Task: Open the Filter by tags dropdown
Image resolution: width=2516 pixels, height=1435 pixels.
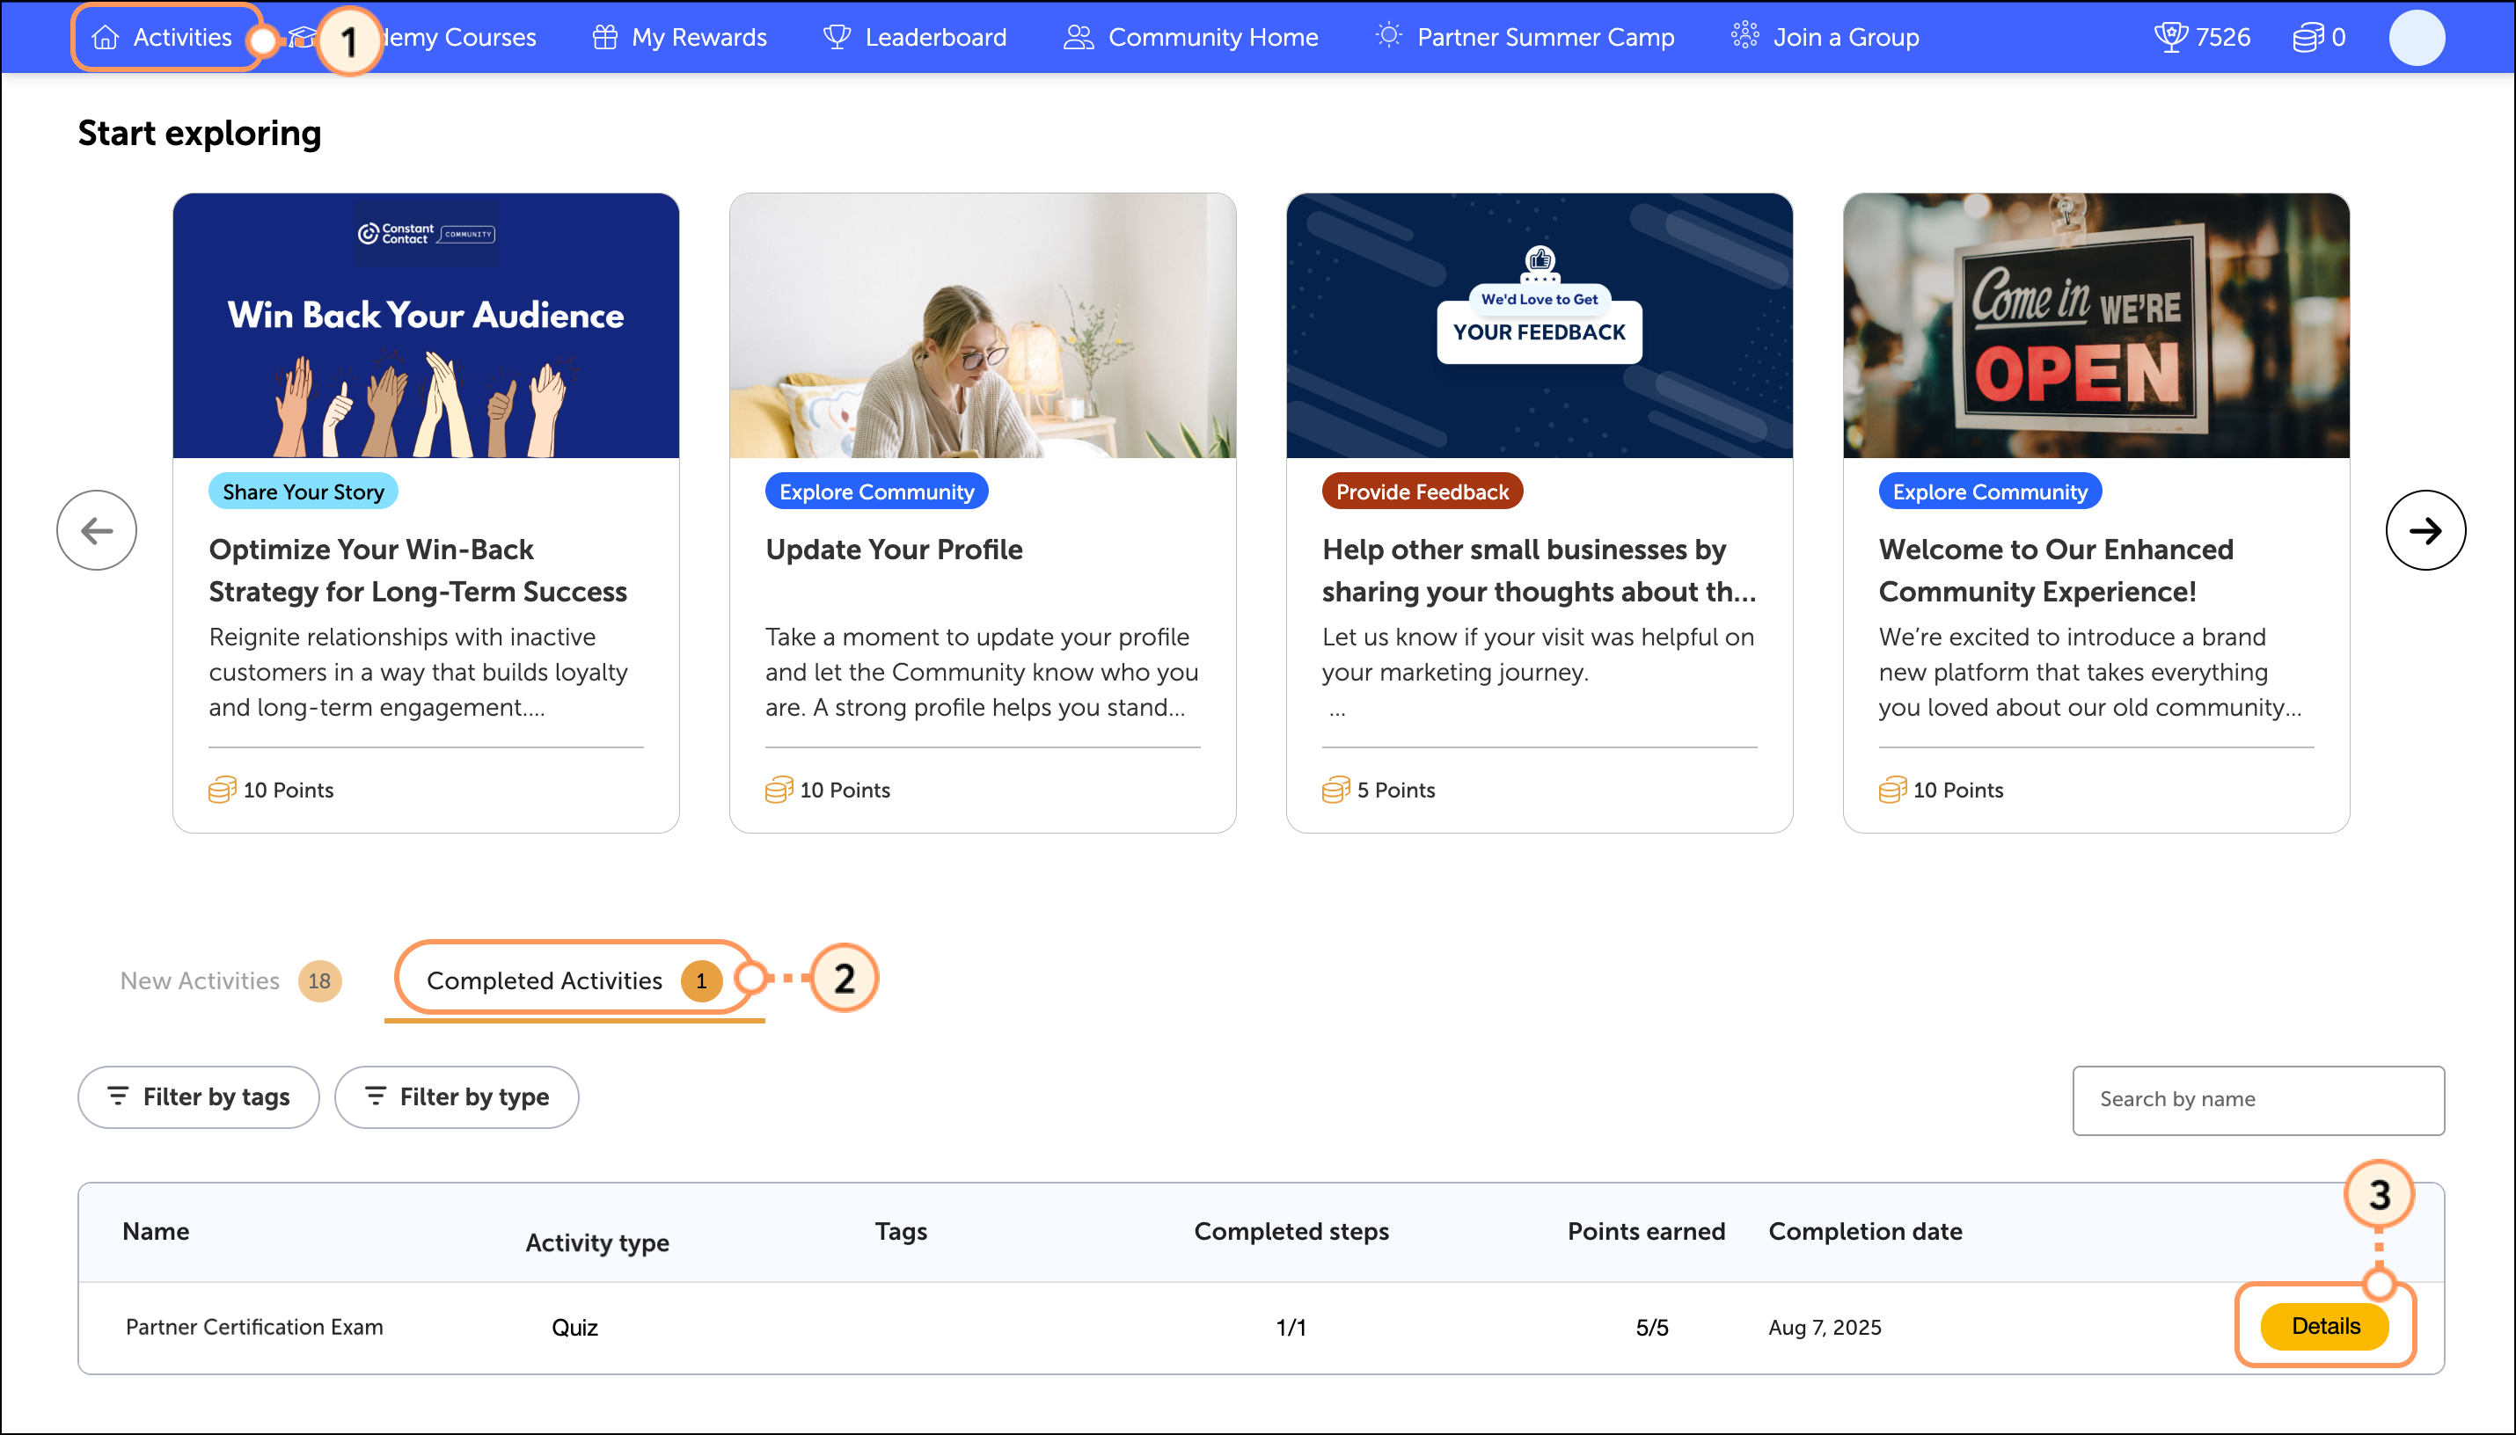Action: tap(198, 1097)
